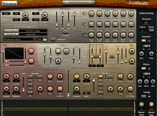Select the Env modulation row tab
The width and height of the screenshot is (157, 116).
(85, 35)
